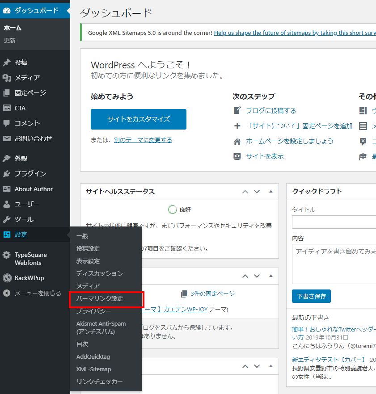376x394 pixels.
Task: Open the カエテンWP-JOY theme link
Action: pos(174,309)
